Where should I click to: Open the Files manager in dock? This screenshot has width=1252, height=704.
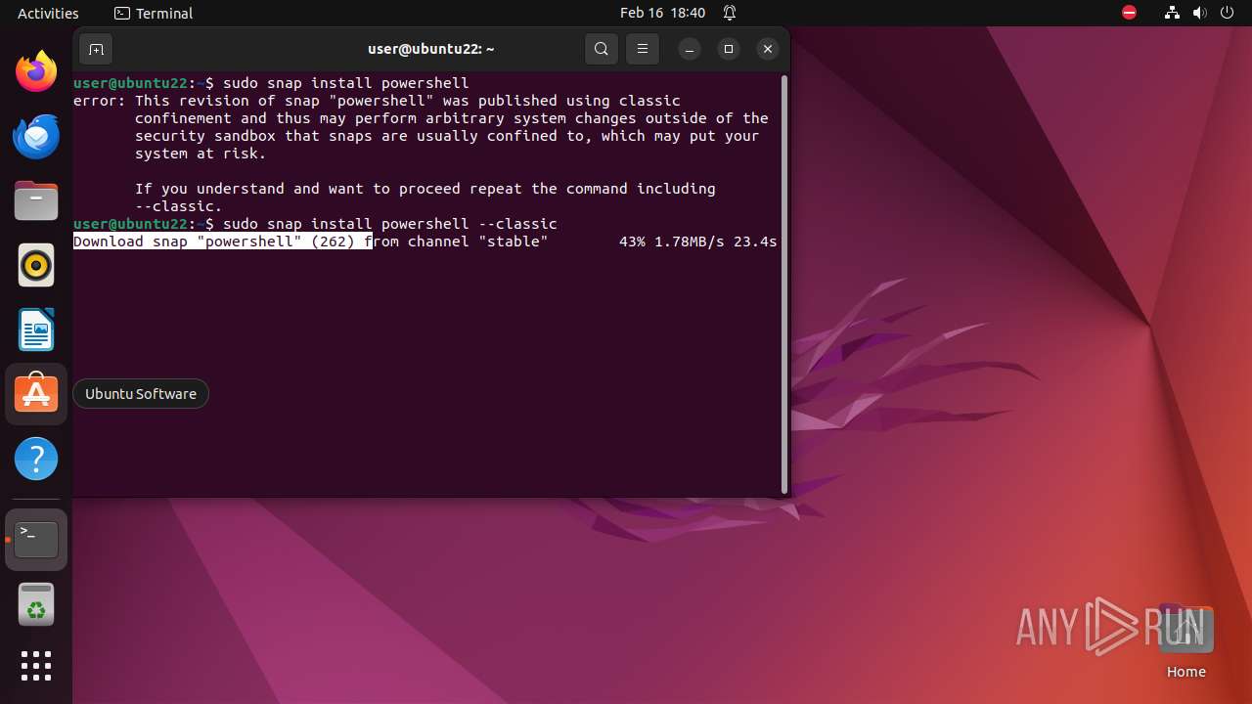click(x=36, y=200)
